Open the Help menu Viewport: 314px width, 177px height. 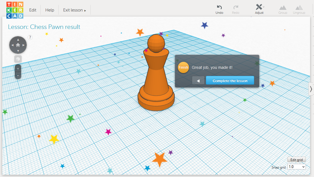coord(50,10)
